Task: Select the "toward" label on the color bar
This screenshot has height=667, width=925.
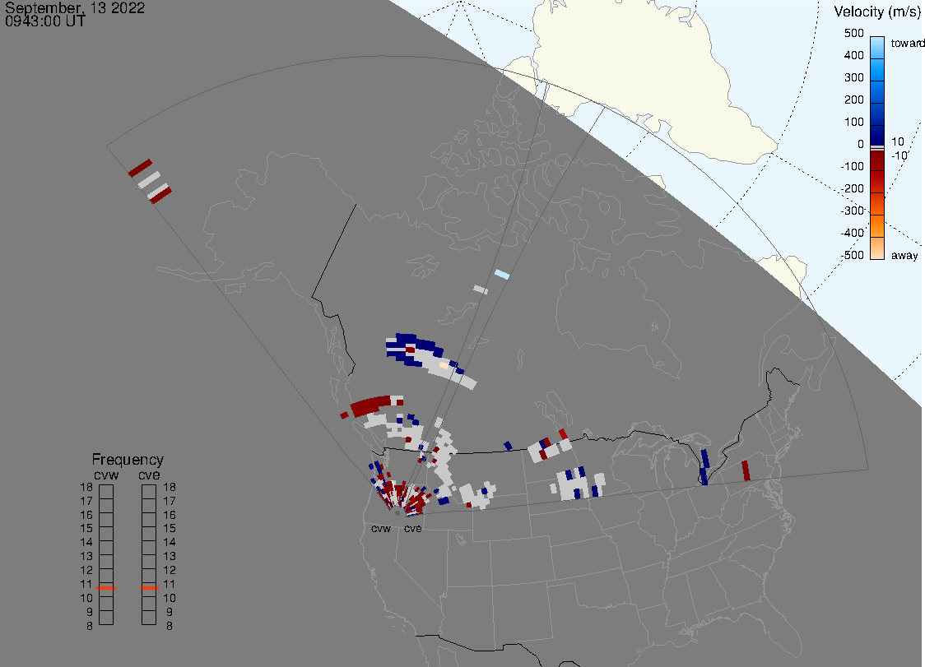Action: (x=907, y=43)
